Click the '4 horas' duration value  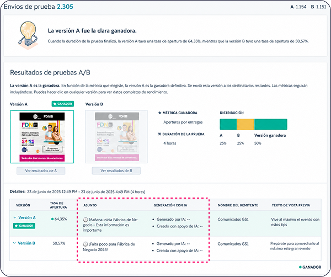click(170, 143)
